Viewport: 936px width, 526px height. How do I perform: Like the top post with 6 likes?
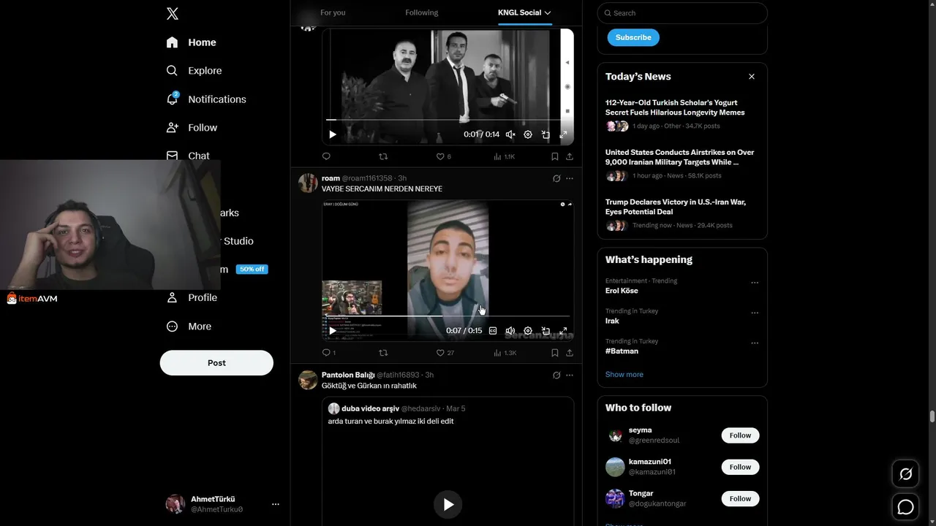tap(443, 156)
